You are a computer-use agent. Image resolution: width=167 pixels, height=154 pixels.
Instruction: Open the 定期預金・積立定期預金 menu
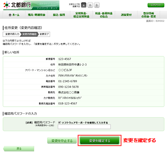point(81,15)
